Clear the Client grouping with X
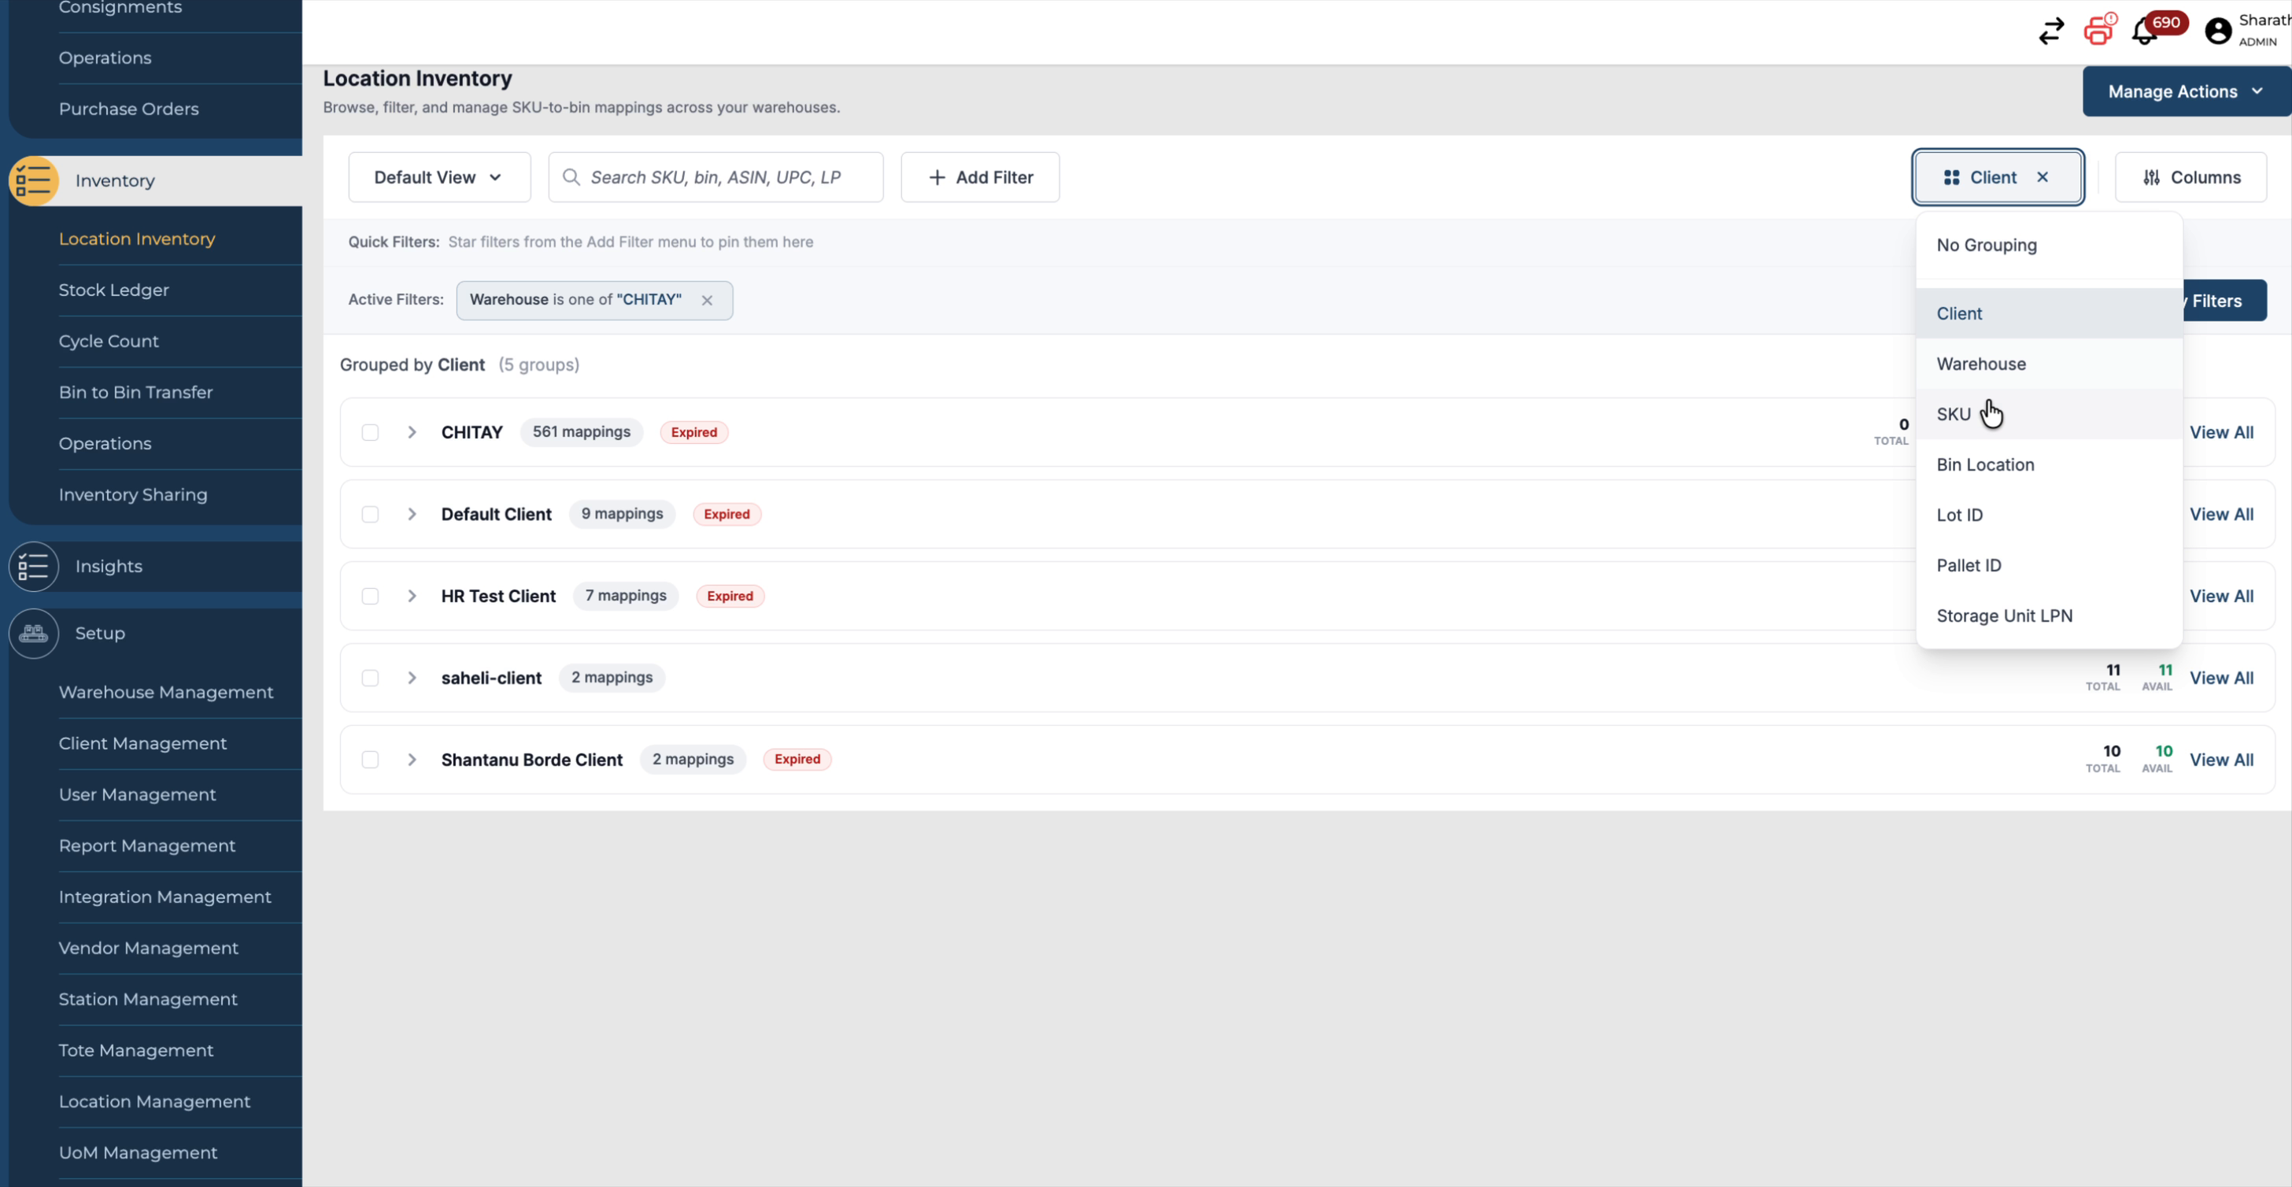The image size is (2292, 1187). click(x=2042, y=177)
